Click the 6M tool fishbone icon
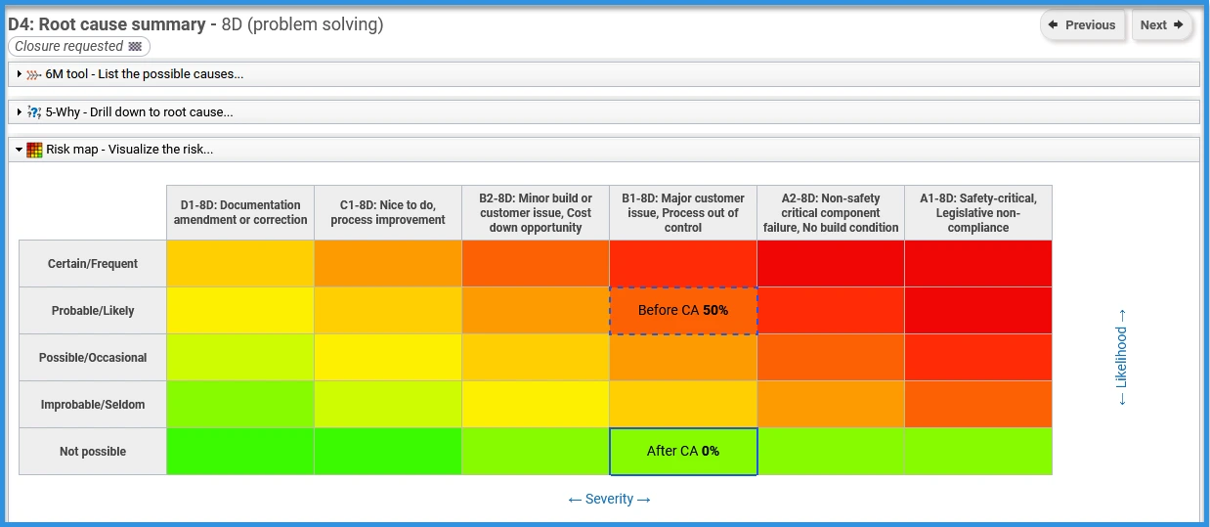 [34, 74]
